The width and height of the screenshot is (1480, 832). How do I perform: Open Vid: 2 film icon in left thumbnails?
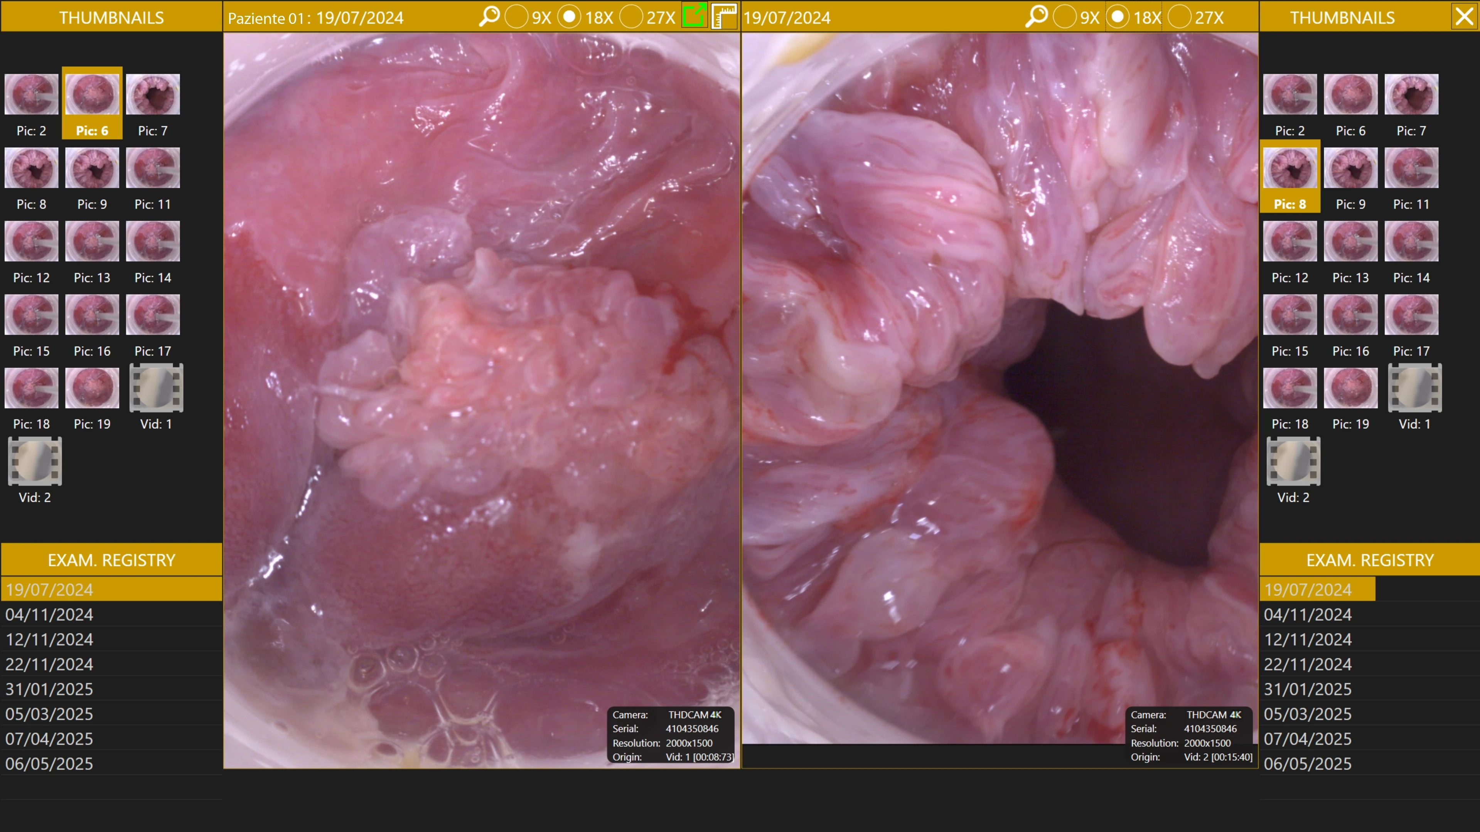[34, 461]
